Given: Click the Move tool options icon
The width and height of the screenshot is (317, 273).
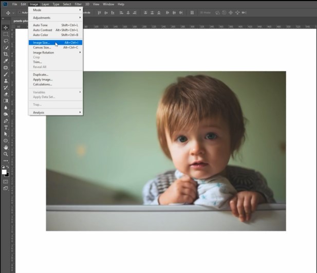Looking at the screenshot, I should click(8, 13).
